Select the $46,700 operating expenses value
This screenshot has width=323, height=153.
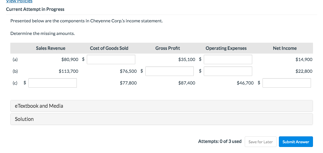(245, 83)
